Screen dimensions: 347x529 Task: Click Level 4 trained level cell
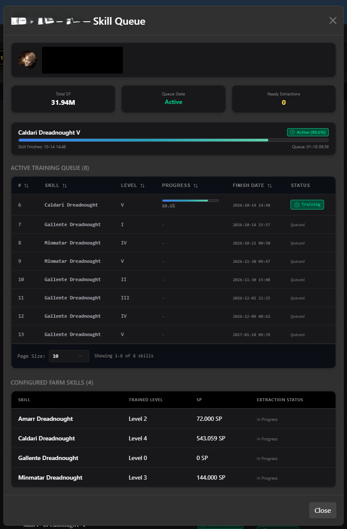[138, 438]
